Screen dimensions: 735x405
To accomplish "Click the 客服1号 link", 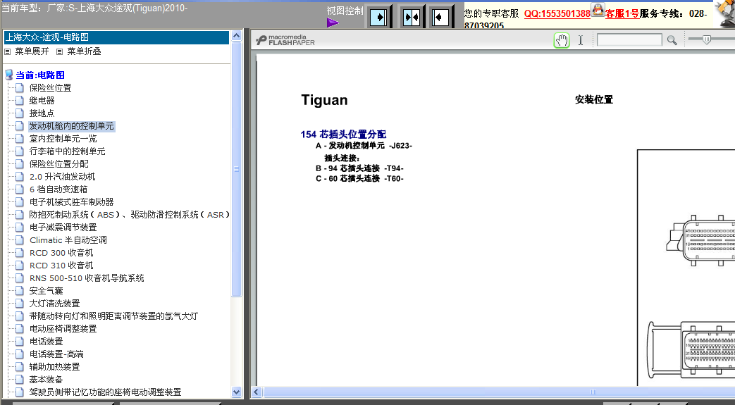I will click(x=622, y=13).
